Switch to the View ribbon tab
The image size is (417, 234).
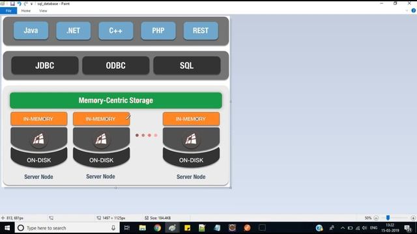click(x=43, y=11)
